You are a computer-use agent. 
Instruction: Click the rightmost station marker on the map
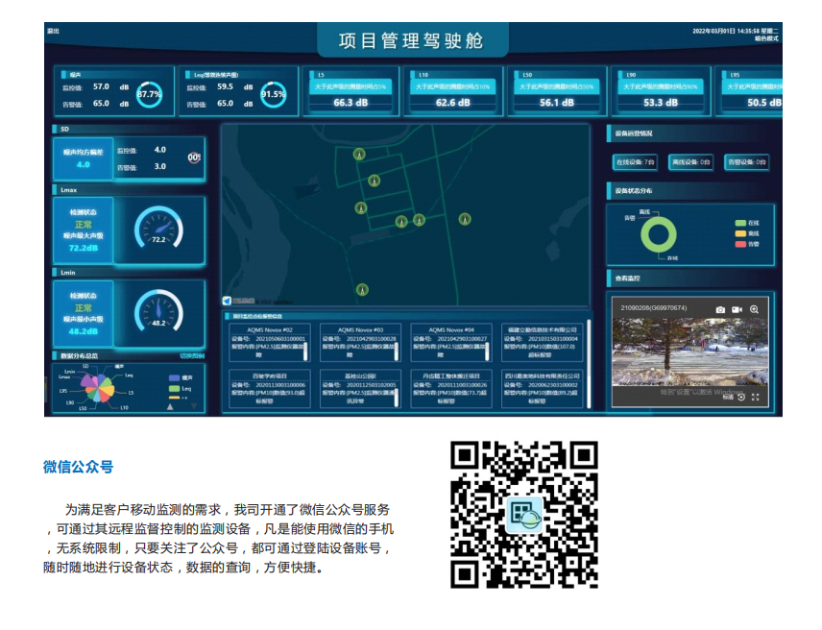click(x=465, y=219)
